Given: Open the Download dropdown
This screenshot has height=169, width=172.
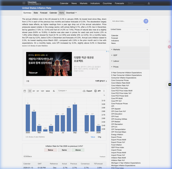Looking at the screenshot, I should [x=71, y=13].
